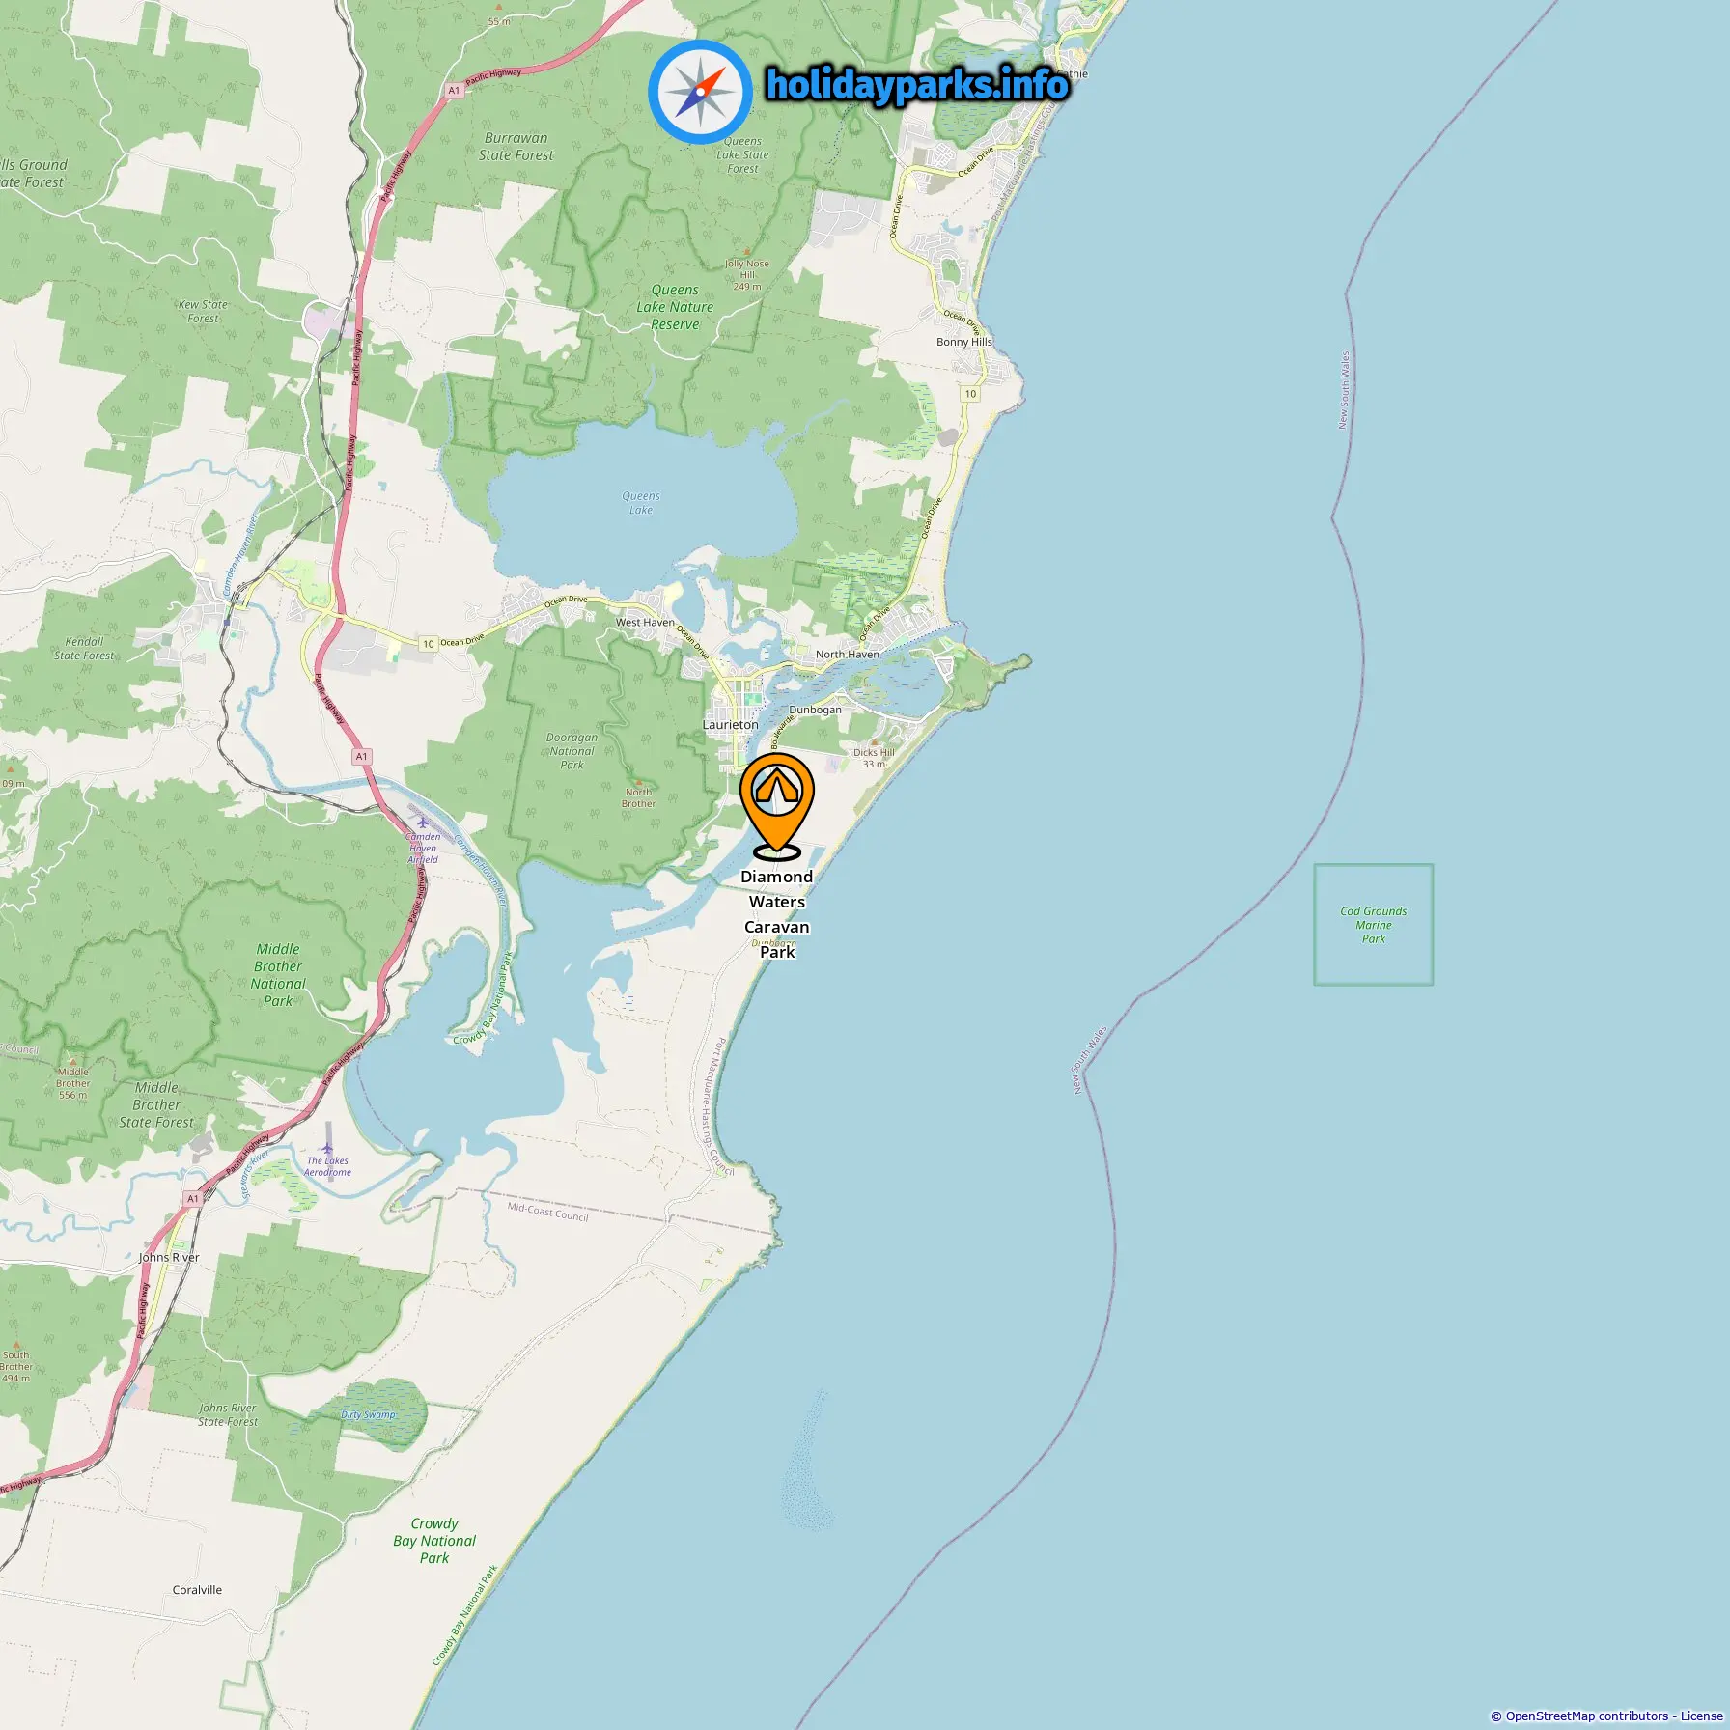
Task: Click the OpenStreetMap contributors link
Action: click(1586, 1716)
